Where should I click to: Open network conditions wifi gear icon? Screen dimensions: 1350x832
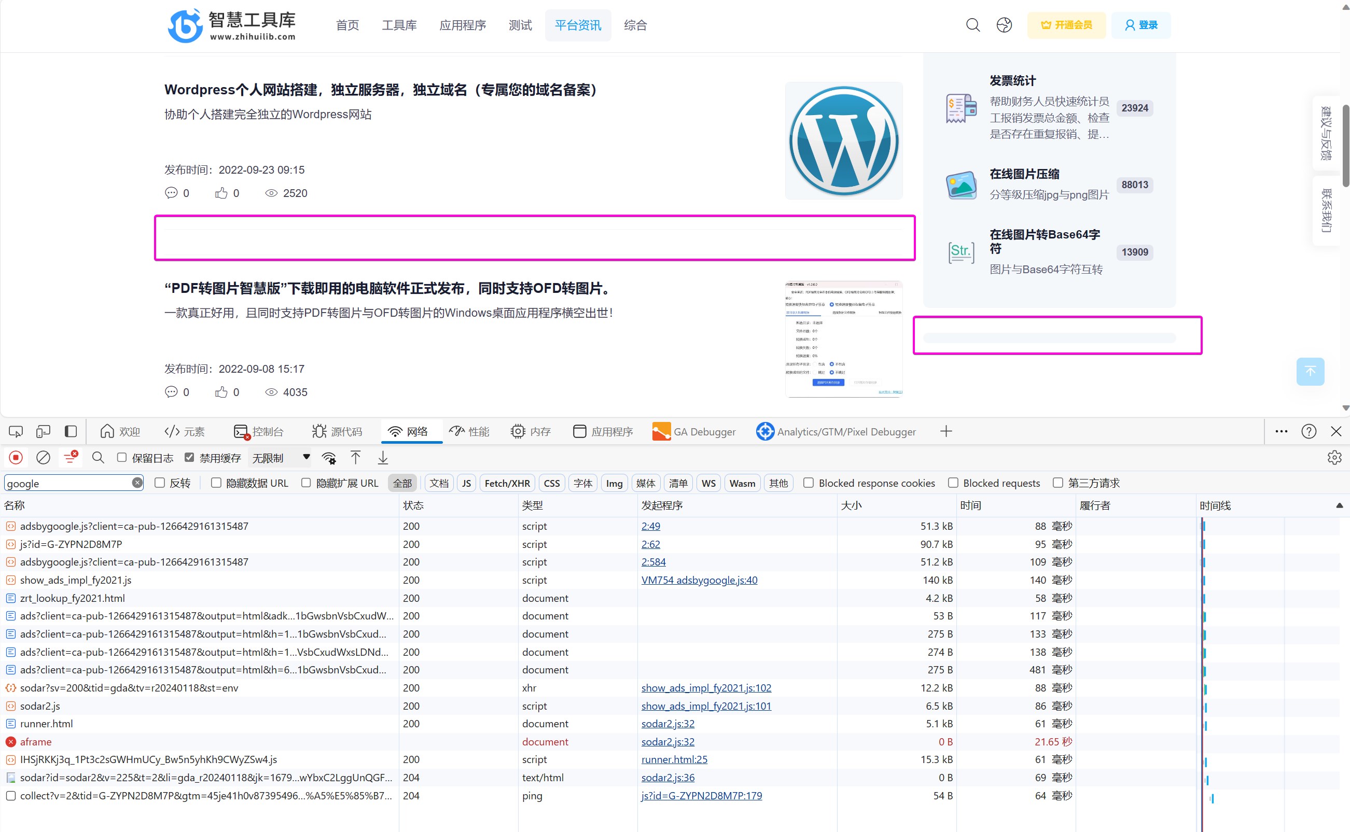[329, 458]
